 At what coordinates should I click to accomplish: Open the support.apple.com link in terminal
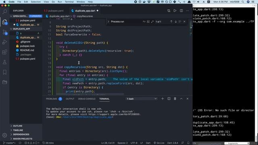click(114, 114)
